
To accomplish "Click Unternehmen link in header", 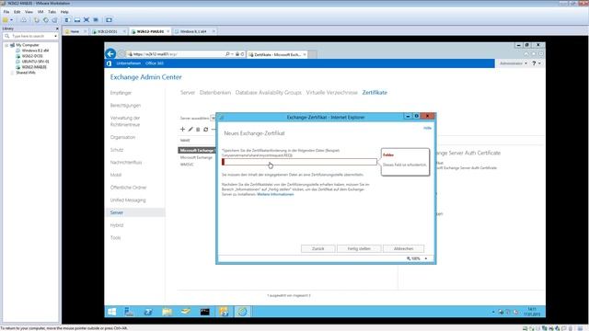I will click(129, 63).
